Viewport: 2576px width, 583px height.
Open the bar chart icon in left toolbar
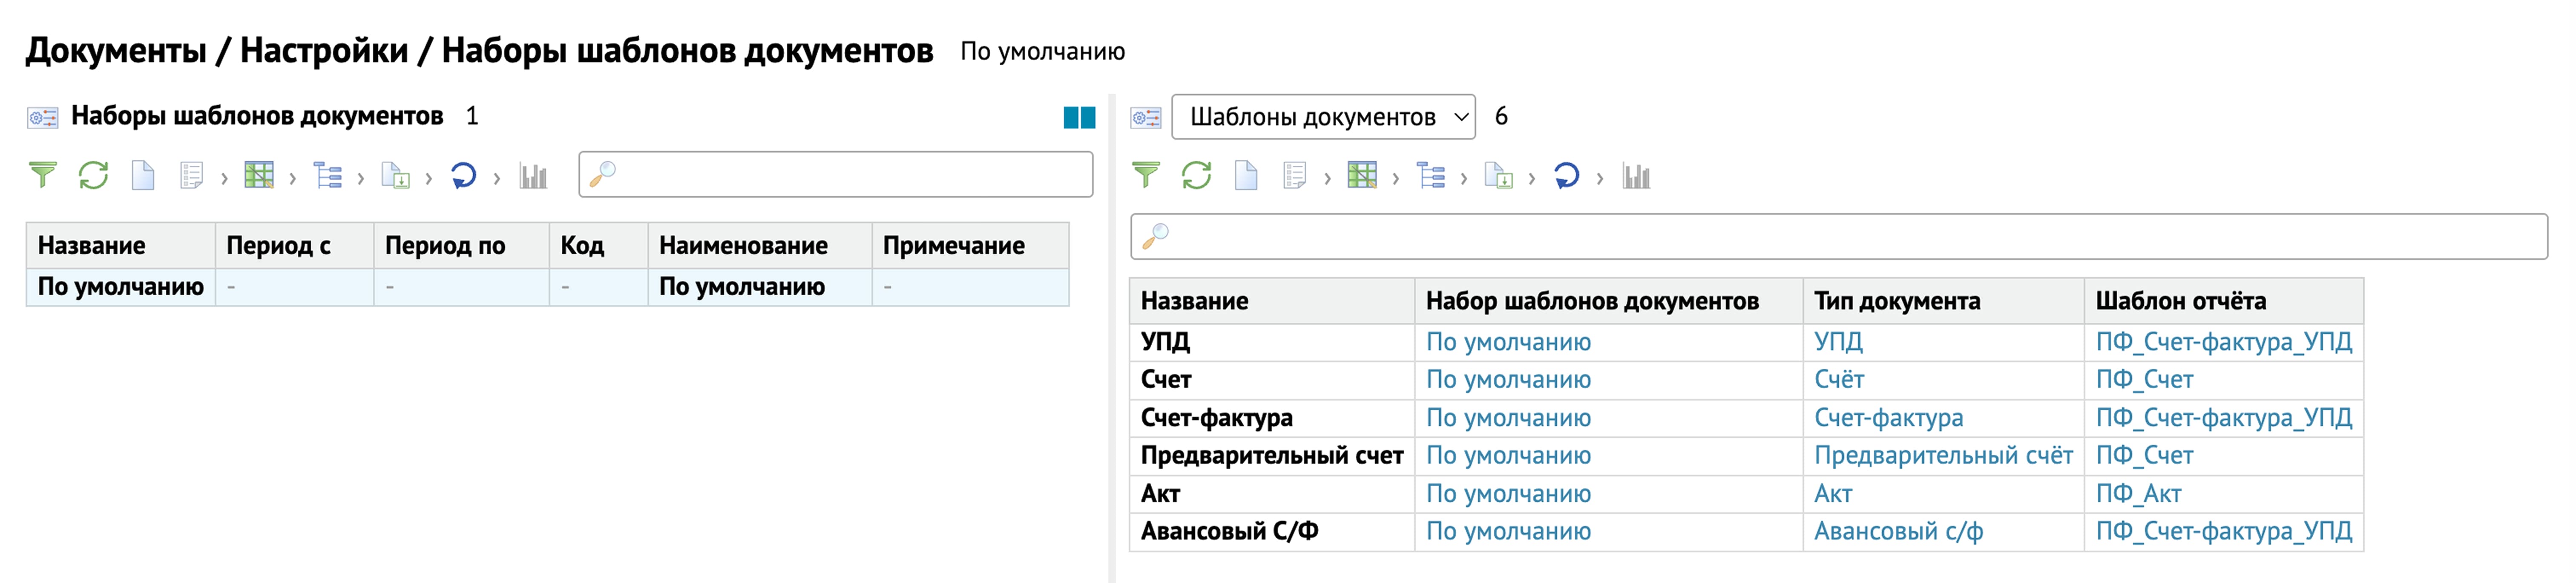click(533, 176)
